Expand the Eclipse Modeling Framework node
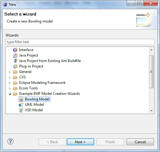The width and height of the screenshot is (160, 152). (x=10, y=83)
